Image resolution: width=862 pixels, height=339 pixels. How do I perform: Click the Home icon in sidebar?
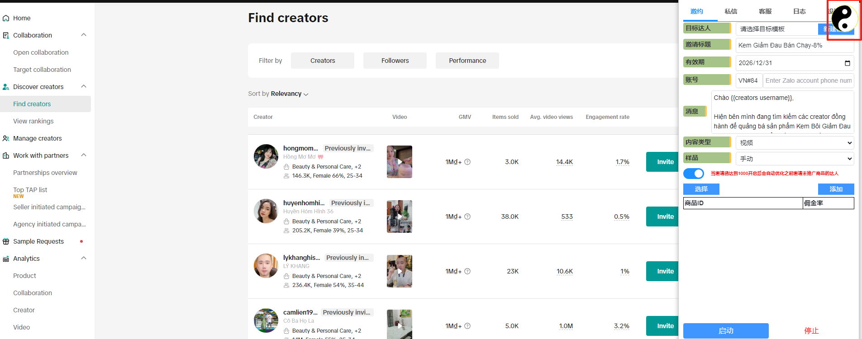[6, 18]
